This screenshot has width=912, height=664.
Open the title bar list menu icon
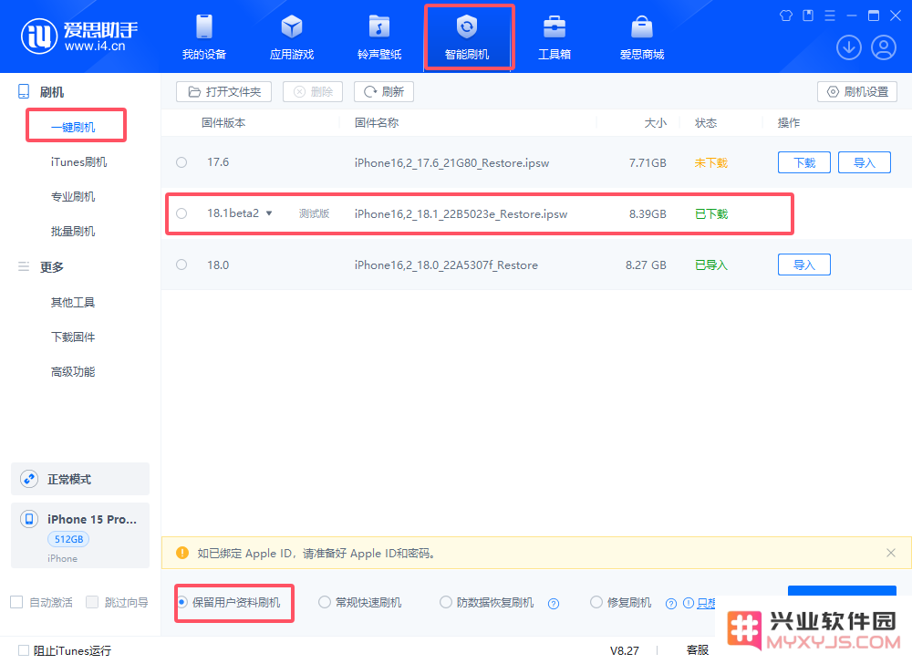(830, 16)
